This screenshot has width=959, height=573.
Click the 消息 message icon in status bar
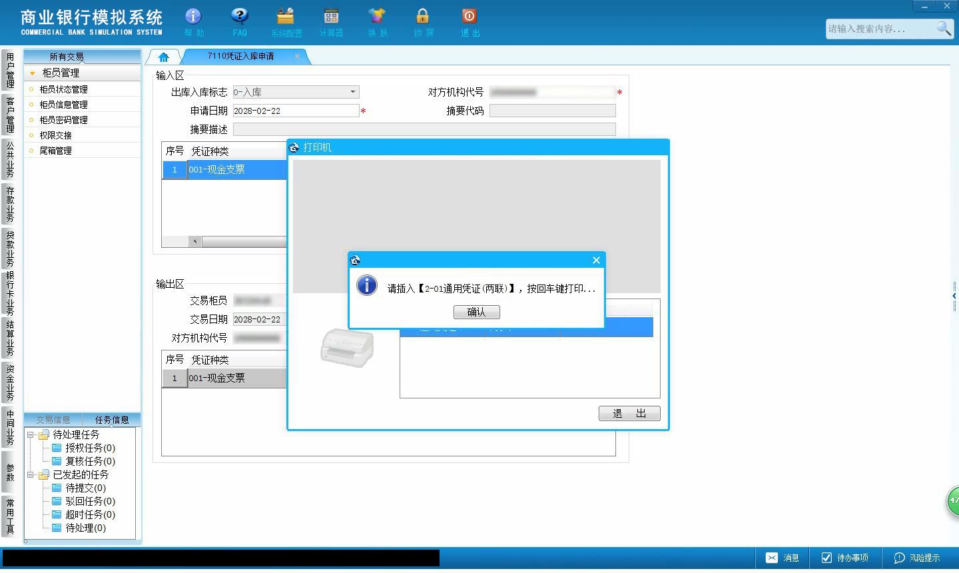tap(783, 558)
